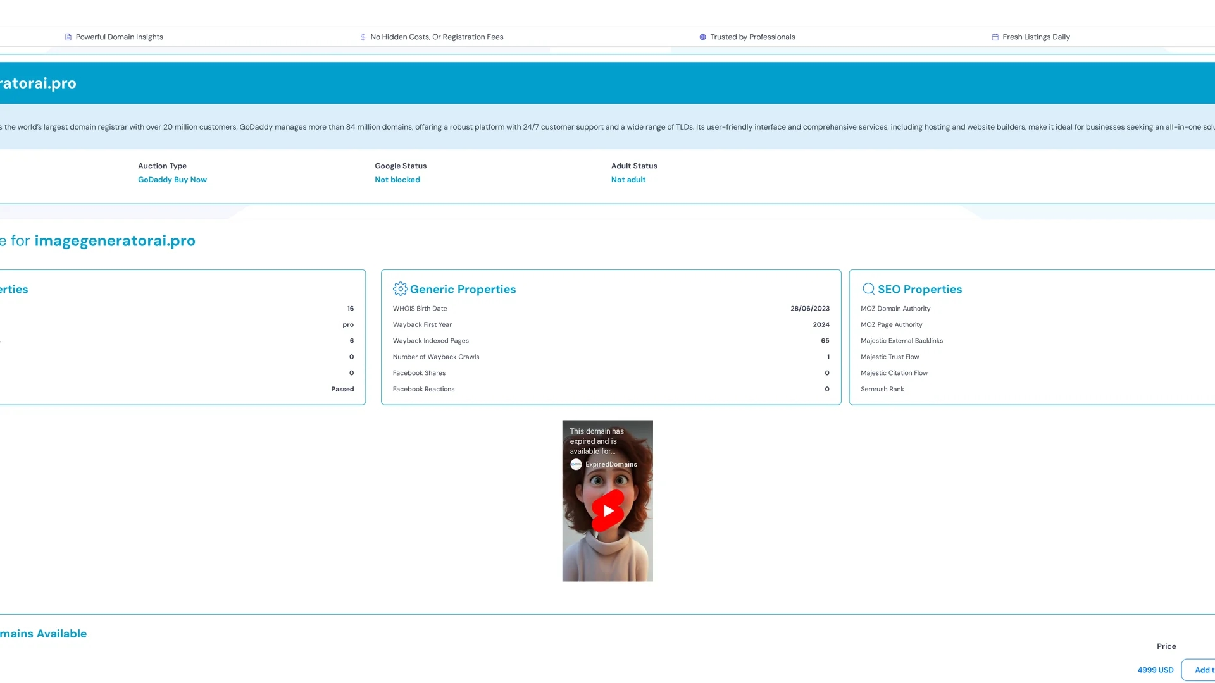Click the magnifier icon next to SEO Properties

(x=868, y=289)
